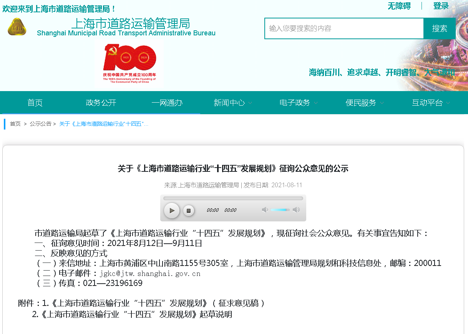Adjust the audio volume slider
The height and width of the screenshot is (334, 468).
point(280,210)
